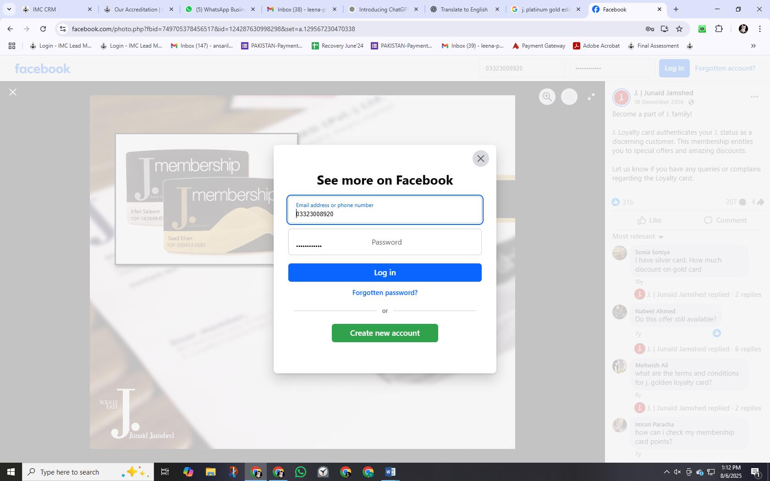This screenshot has height=481, width=770.
Task: Click the site information icon in address bar
Action: (x=63, y=29)
